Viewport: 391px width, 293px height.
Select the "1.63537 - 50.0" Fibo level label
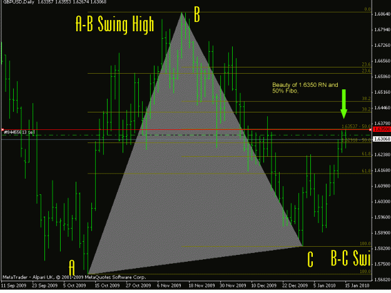pos(356,126)
